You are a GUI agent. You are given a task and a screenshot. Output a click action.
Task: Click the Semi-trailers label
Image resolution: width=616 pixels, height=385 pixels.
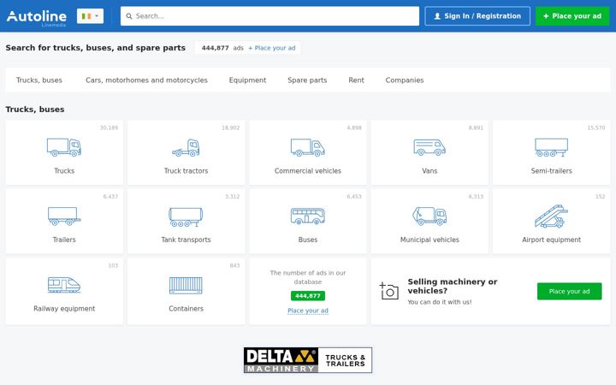point(551,171)
